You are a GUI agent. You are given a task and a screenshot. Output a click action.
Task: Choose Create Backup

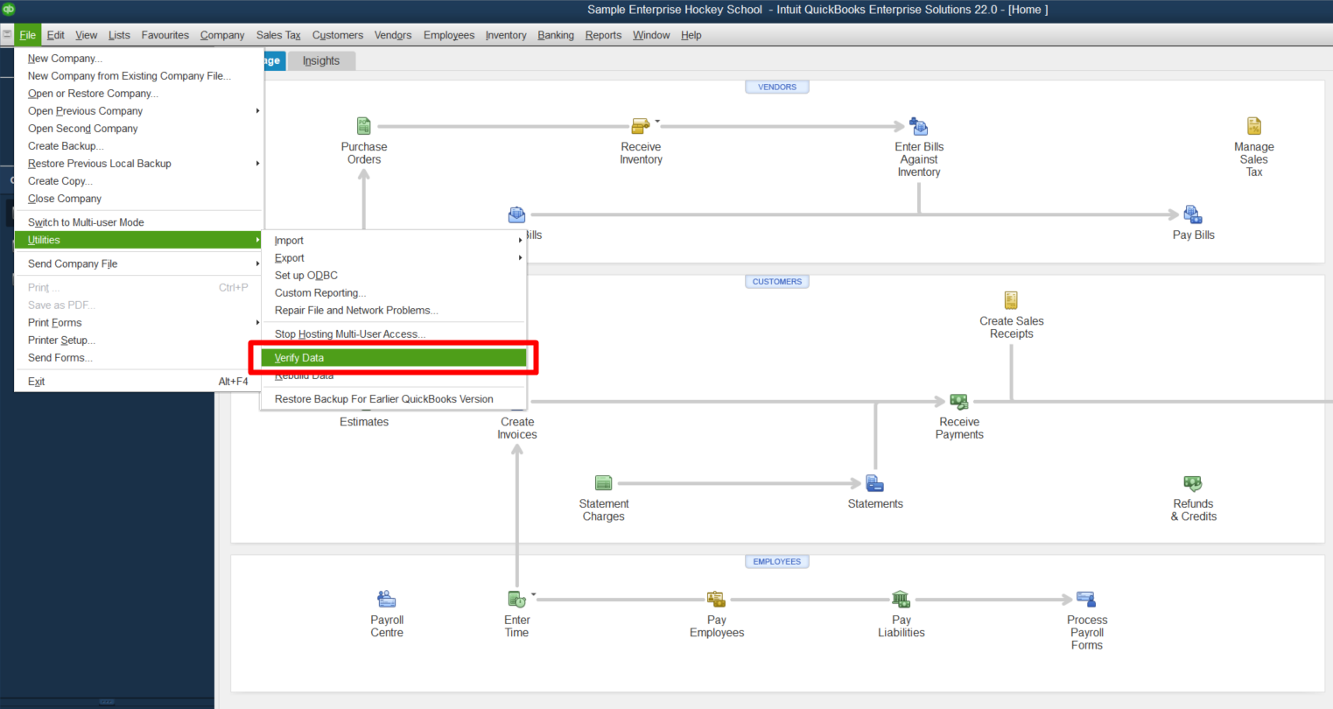[x=138, y=146]
